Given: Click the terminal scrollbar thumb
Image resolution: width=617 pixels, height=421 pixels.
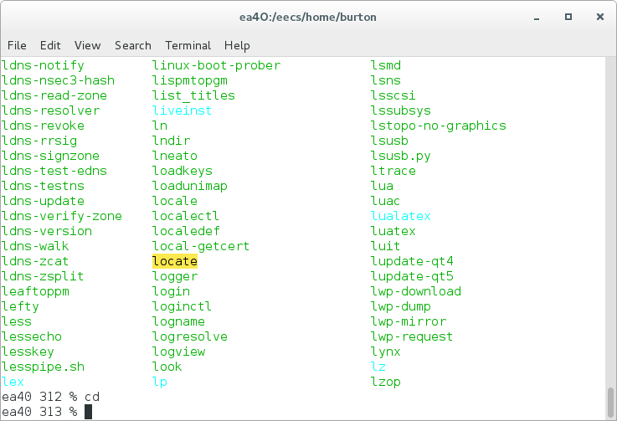Looking at the screenshot, I should (610, 402).
